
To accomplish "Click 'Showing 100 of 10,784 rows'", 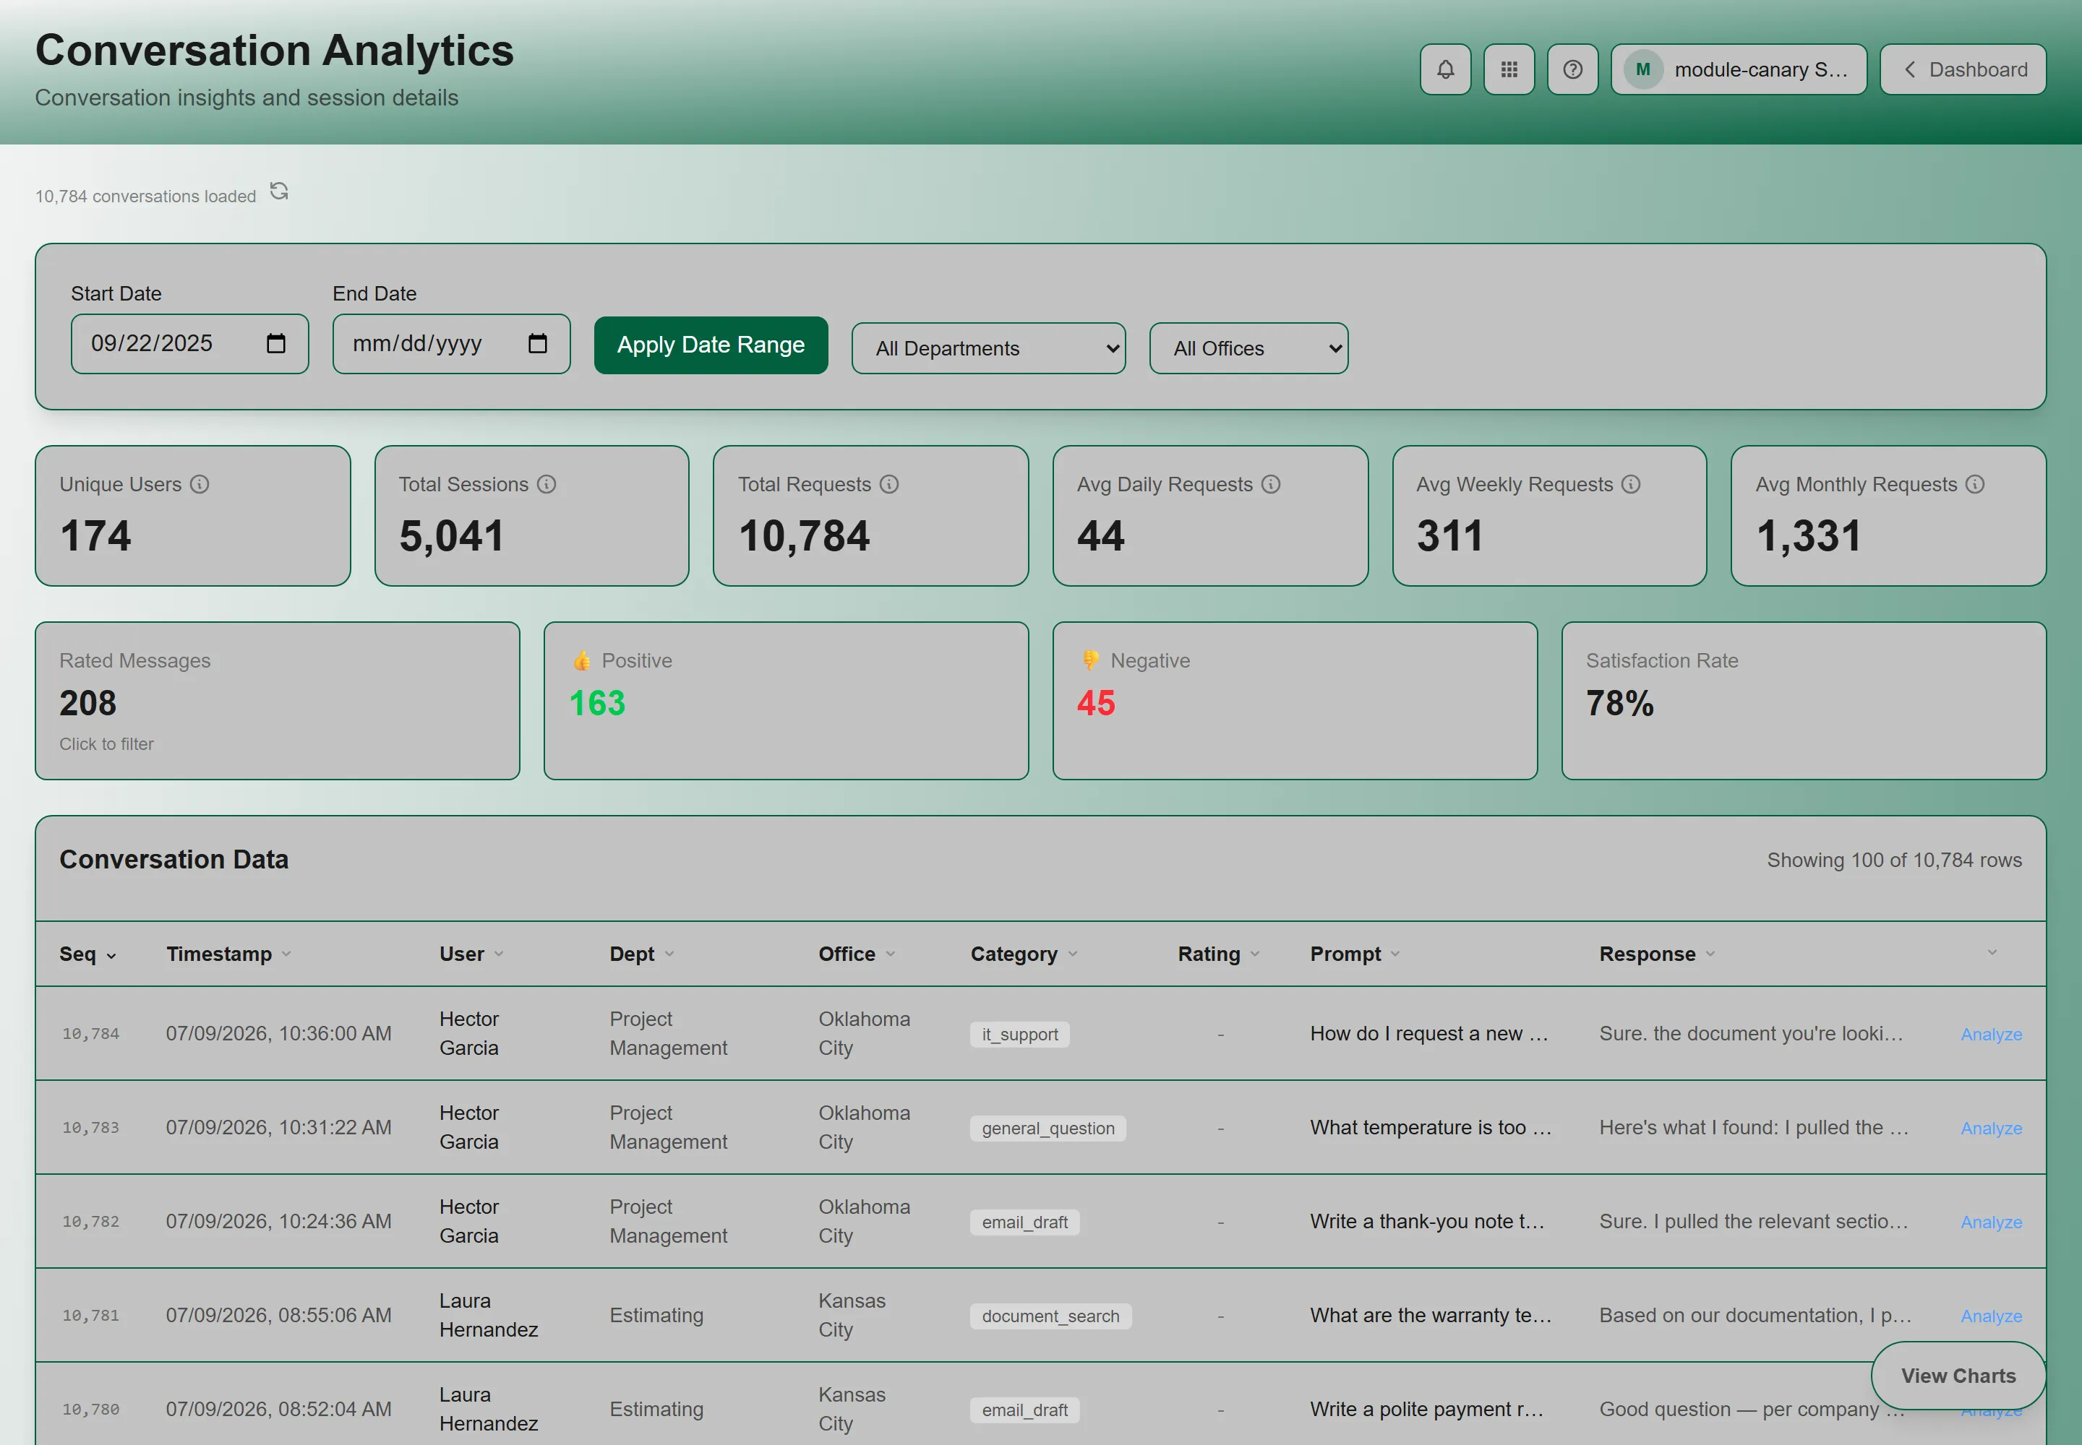I will 1893,861.
